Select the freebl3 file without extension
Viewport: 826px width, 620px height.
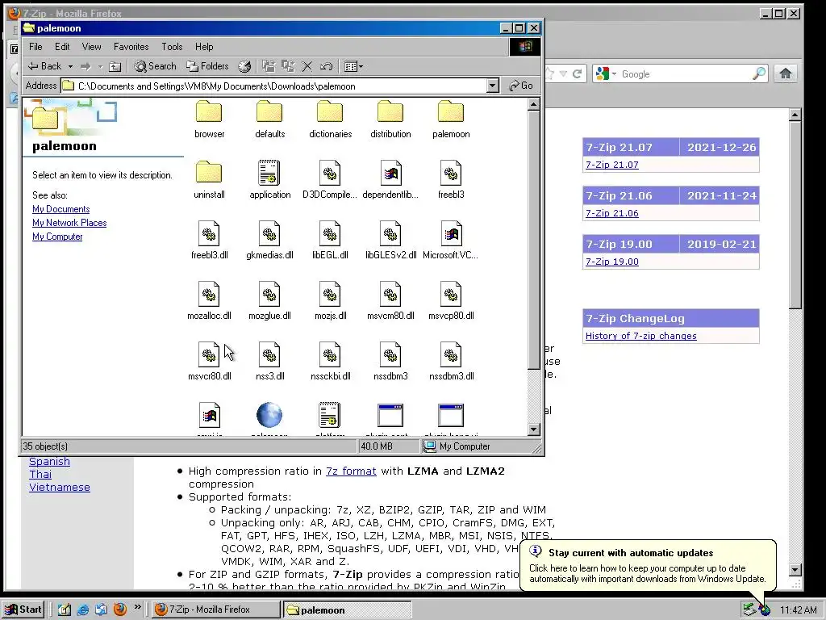[x=451, y=180]
